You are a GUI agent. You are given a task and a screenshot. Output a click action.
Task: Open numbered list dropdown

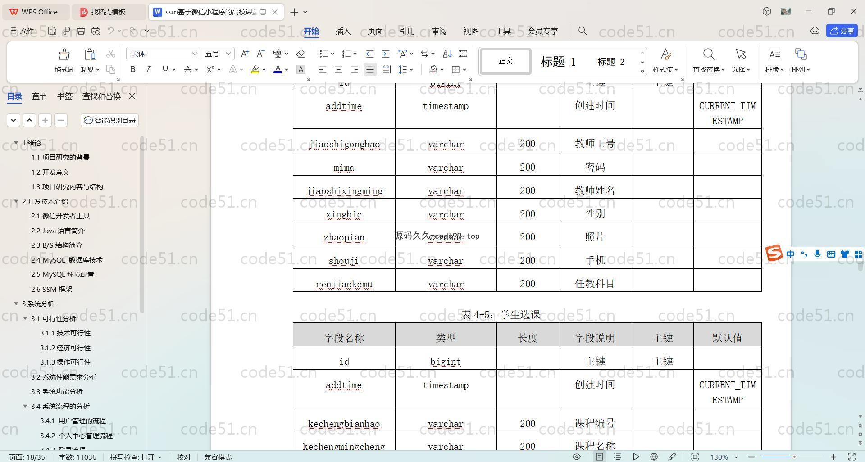click(x=355, y=54)
